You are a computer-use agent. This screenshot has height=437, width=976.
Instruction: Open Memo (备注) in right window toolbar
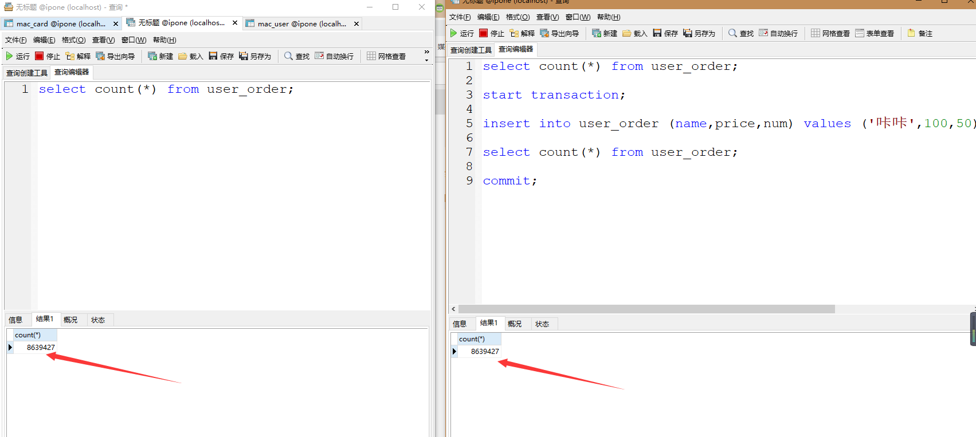[920, 33]
